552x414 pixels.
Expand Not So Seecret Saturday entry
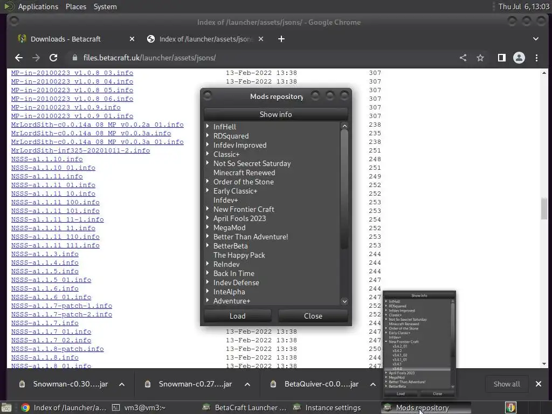[x=208, y=163]
